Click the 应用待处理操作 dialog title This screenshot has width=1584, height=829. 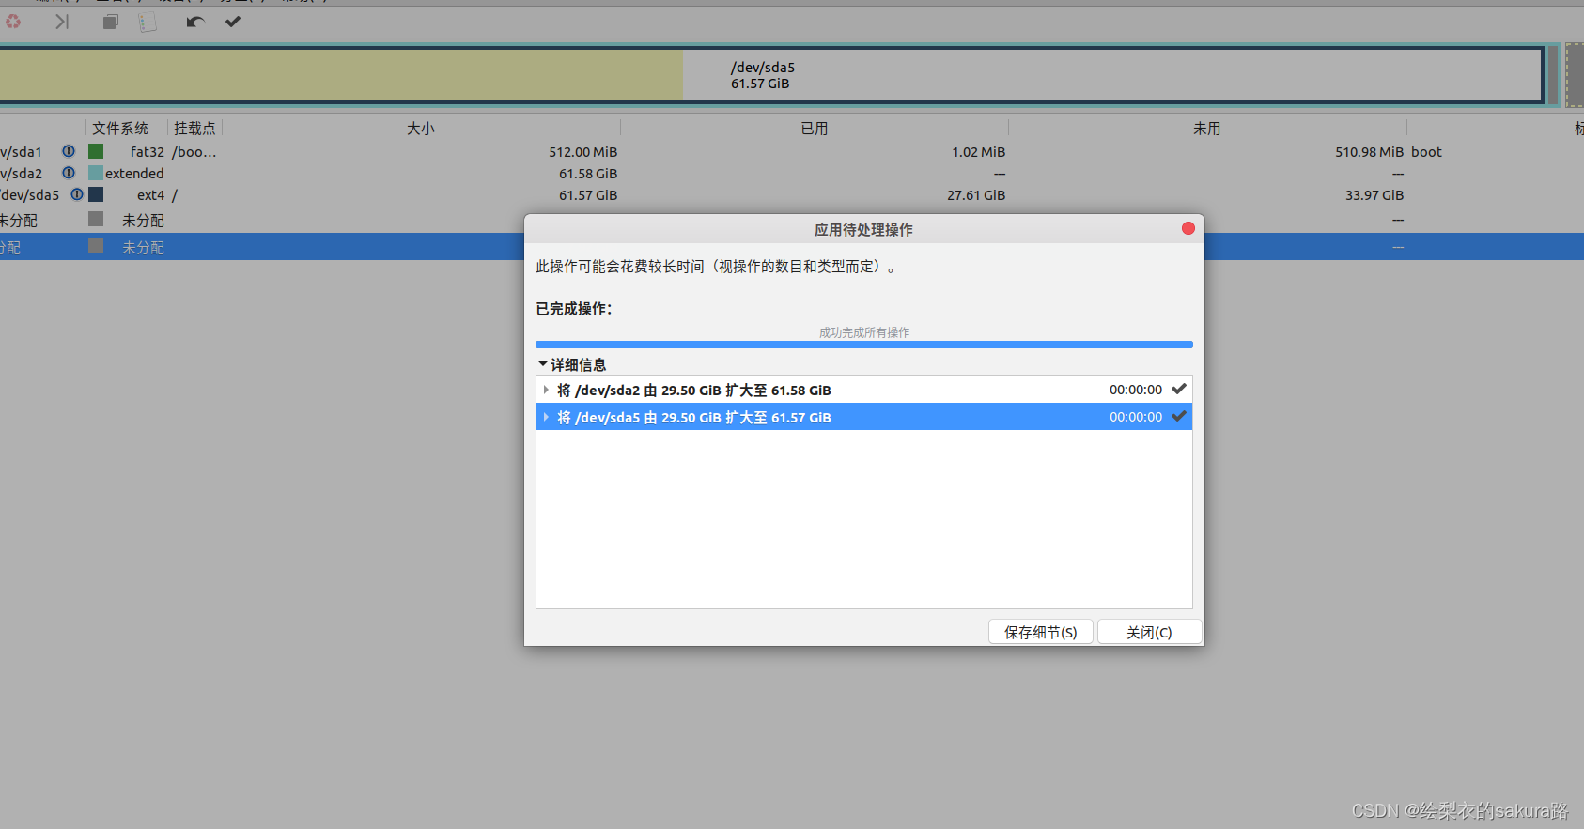click(863, 229)
